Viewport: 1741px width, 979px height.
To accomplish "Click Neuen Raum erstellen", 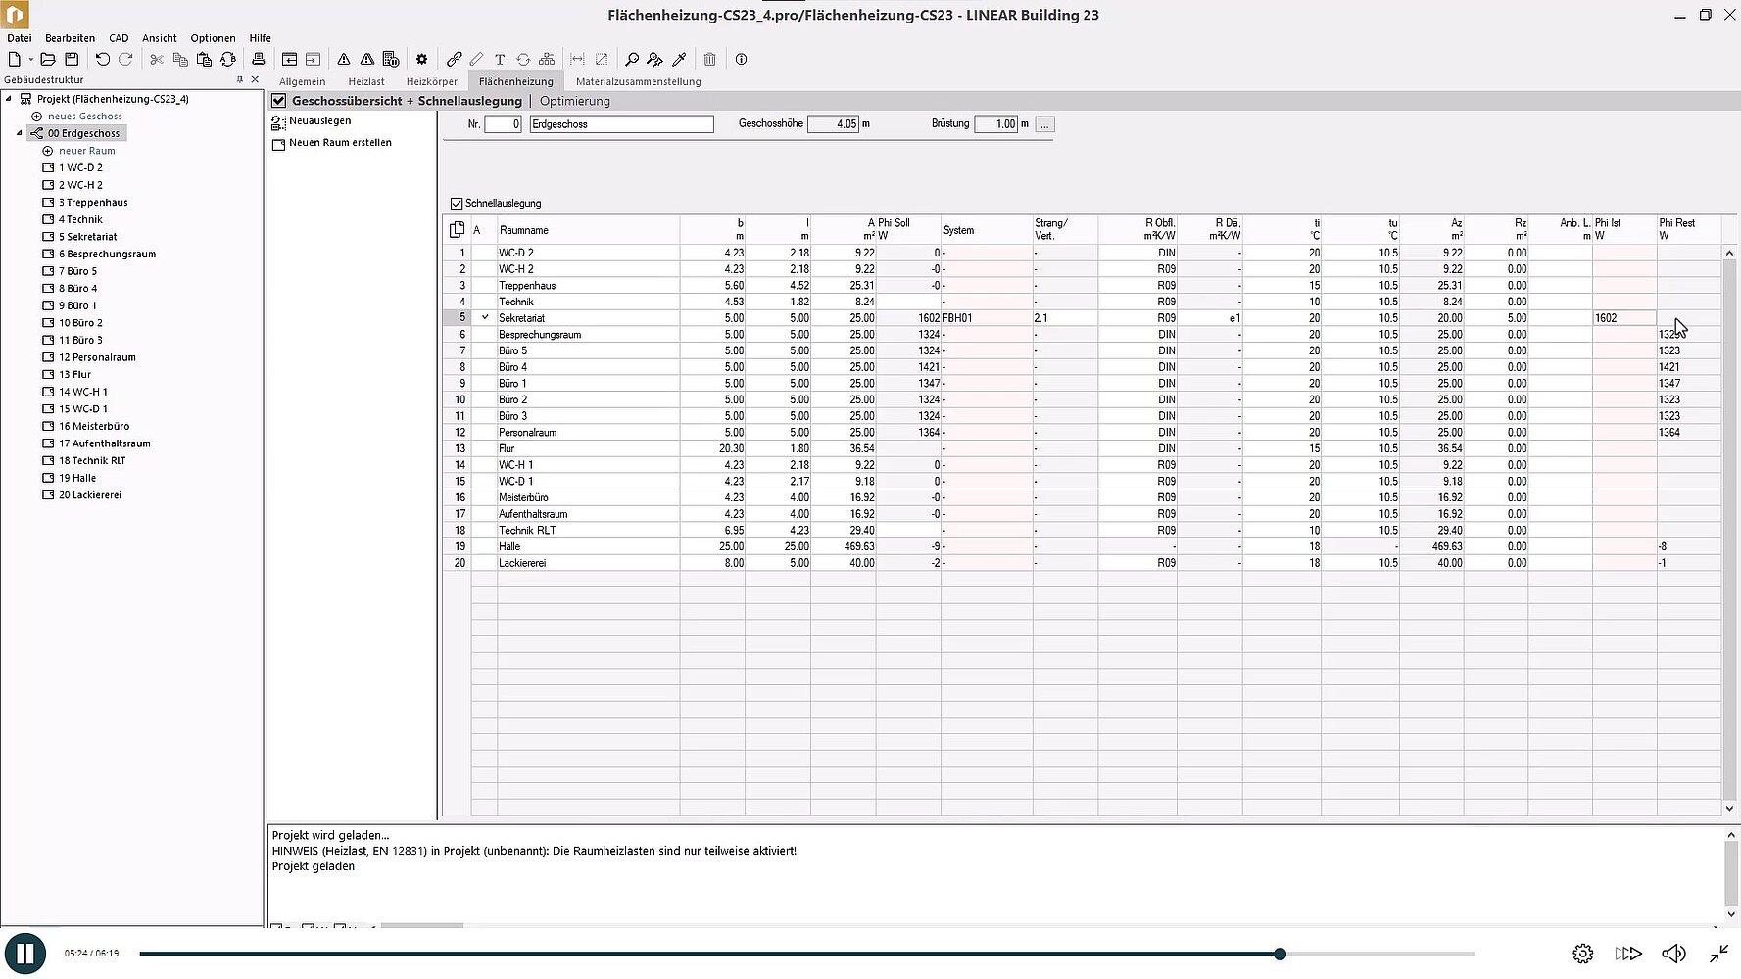I will tap(340, 143).
